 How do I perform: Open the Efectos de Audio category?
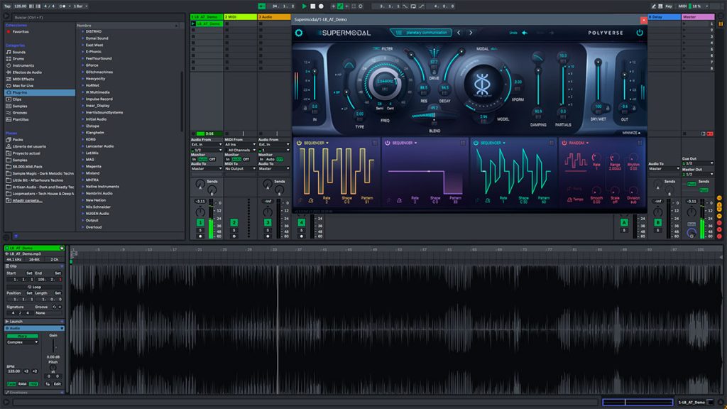click(26, 72)
